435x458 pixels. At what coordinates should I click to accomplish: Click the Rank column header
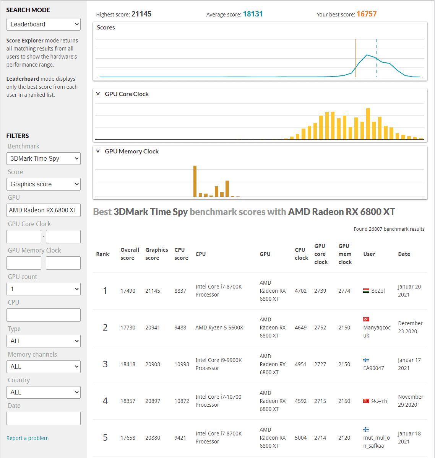(102, 254)
